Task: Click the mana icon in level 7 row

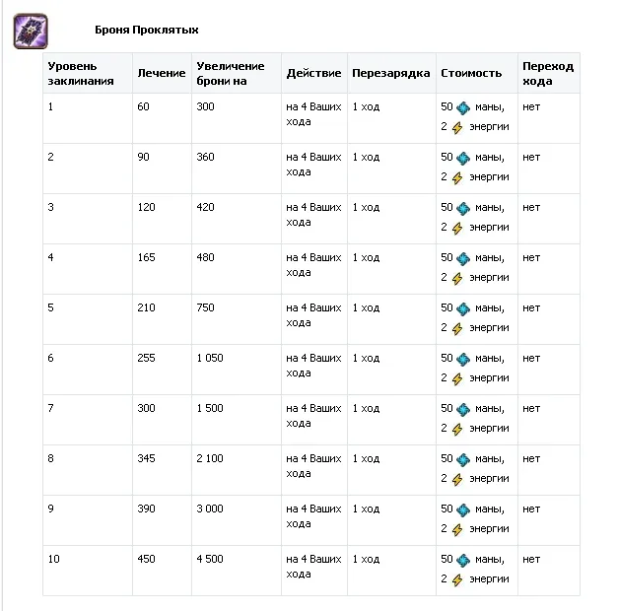Action: [463, 408]
